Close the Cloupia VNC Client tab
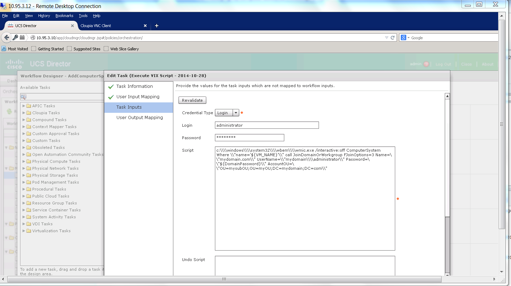511x286 pixels. [145, 26]
